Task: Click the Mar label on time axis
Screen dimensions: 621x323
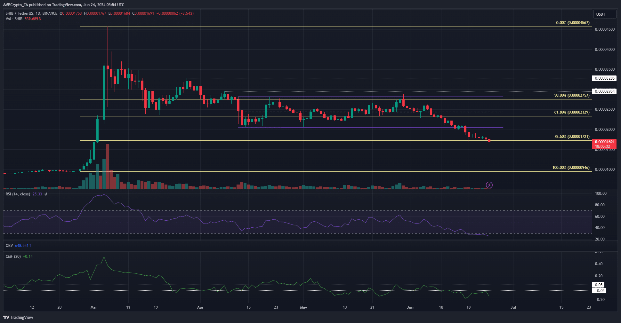Action: tap(94, 307)
